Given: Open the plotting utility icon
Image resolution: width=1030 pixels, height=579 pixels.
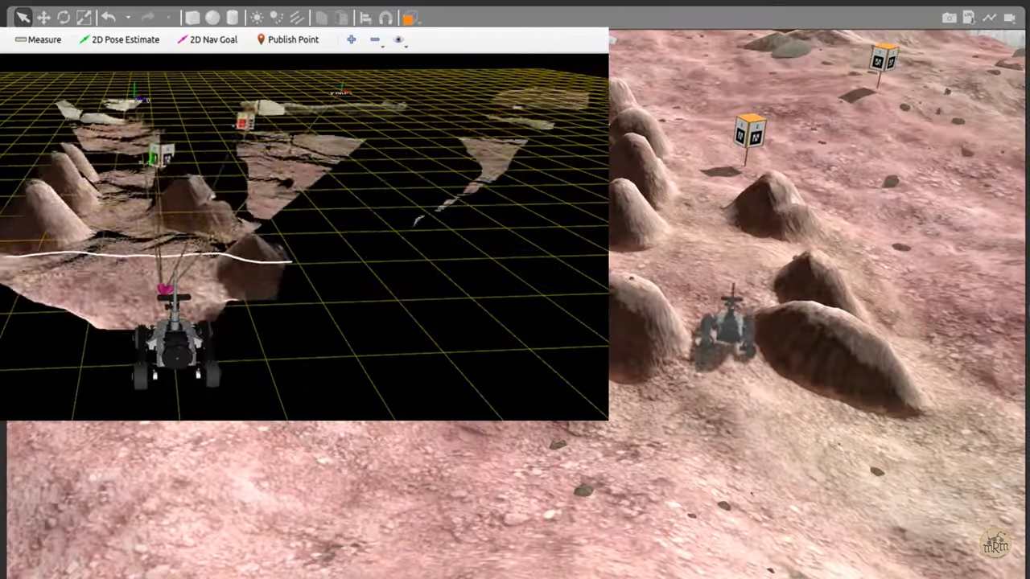Looking at the screenshot, I should [990, 17].
